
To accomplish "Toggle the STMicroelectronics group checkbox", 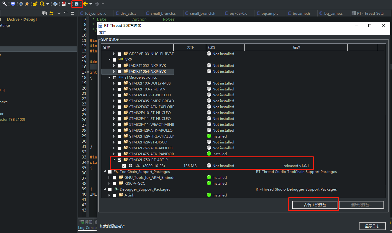I will pos(115,77).
